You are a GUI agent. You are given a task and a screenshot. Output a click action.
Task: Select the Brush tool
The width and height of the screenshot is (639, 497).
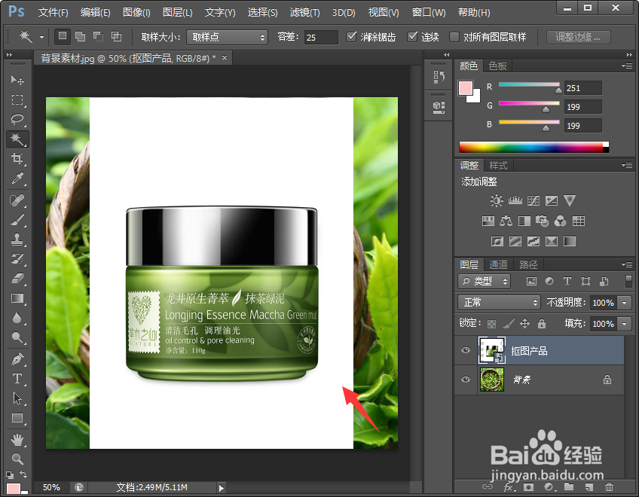[x=17, y=220]
